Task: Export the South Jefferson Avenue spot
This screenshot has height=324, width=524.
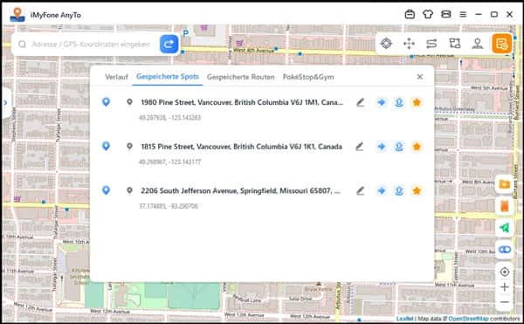Action: tap(399, 190)
